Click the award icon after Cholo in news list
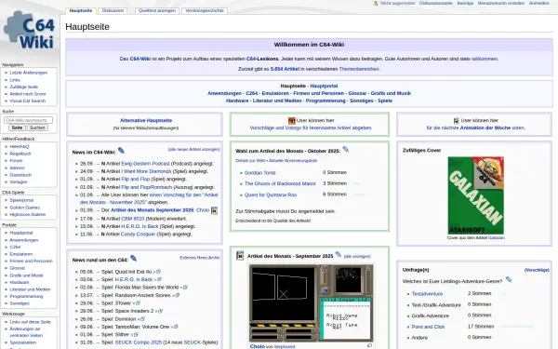 (x=214, y=210)
